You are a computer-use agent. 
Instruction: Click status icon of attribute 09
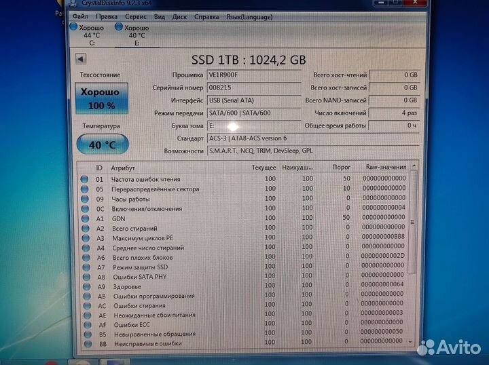(85, 199)
